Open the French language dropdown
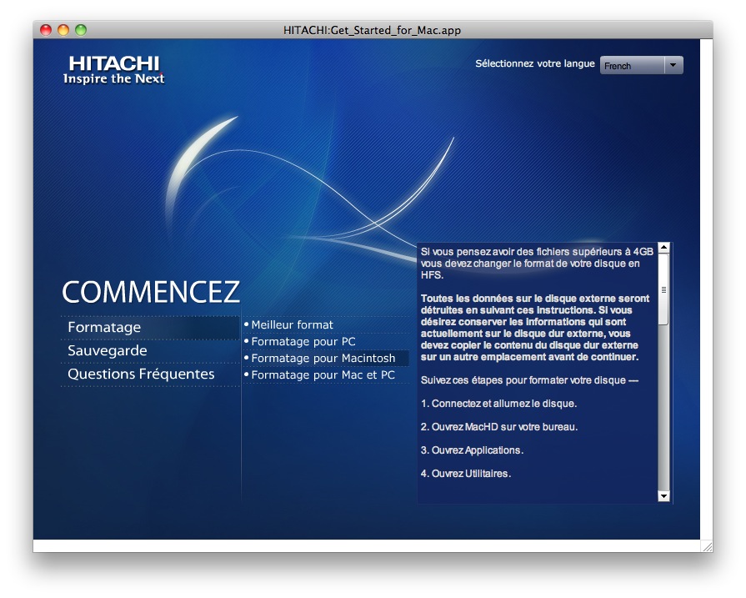The width and height of the screenshot is (746, 598). 641,65
